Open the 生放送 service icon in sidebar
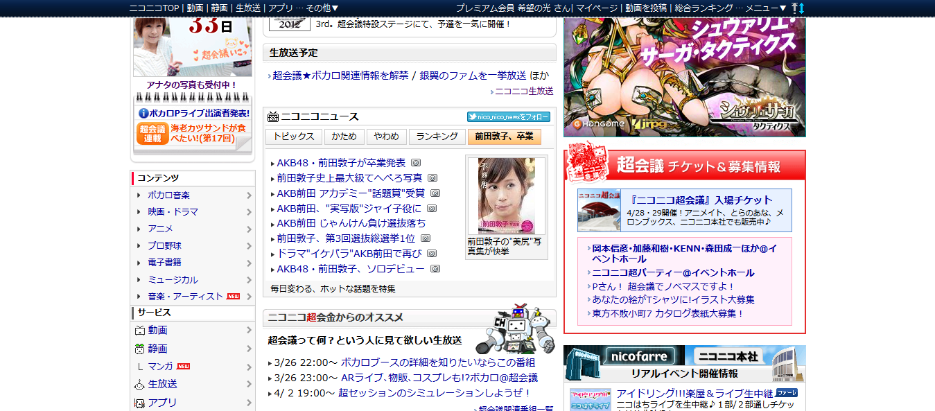 [139, 384]
